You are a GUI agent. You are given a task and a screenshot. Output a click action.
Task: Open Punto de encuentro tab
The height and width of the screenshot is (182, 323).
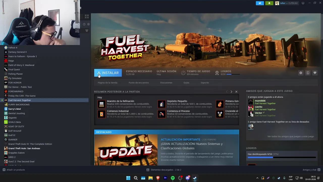coord(139,83)
